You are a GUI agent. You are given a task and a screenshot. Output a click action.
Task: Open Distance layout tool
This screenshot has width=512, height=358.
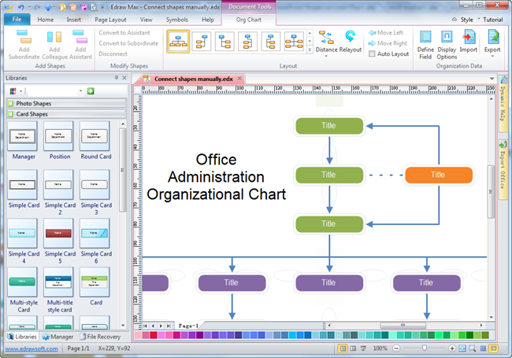(x=326, y=37)
